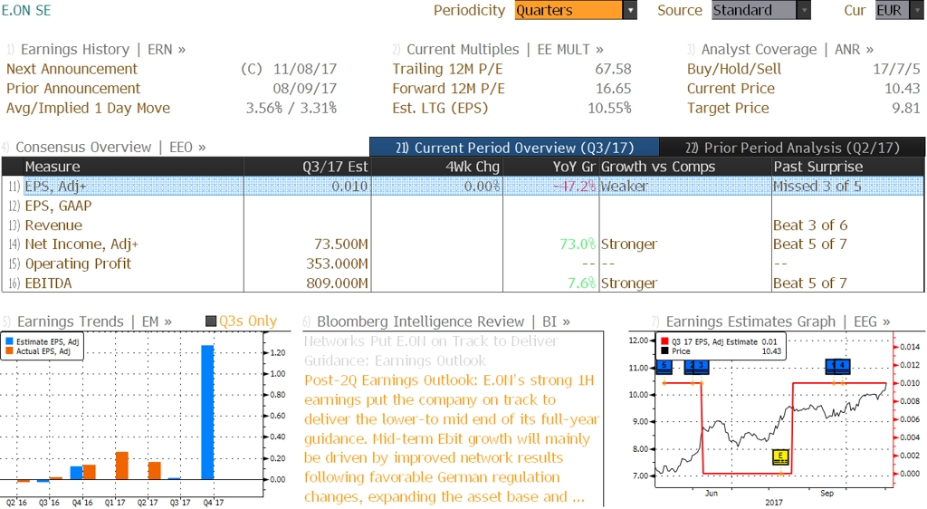Open the Periodicity Quarters dropdown arrow
This screenshot has width=927, height=509.
(x=630, y=10)
